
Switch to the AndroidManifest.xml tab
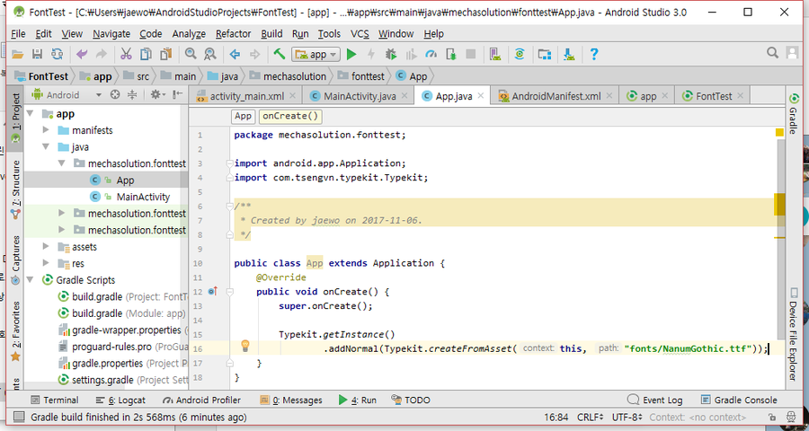click(x=556, y=96)
